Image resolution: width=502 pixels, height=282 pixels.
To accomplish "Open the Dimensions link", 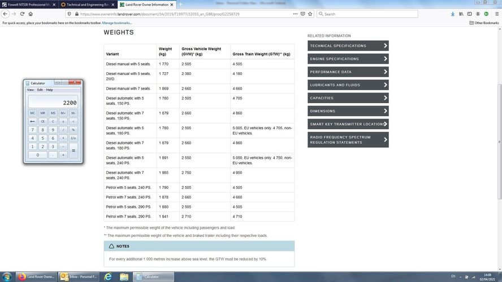I will click(348, 111).
